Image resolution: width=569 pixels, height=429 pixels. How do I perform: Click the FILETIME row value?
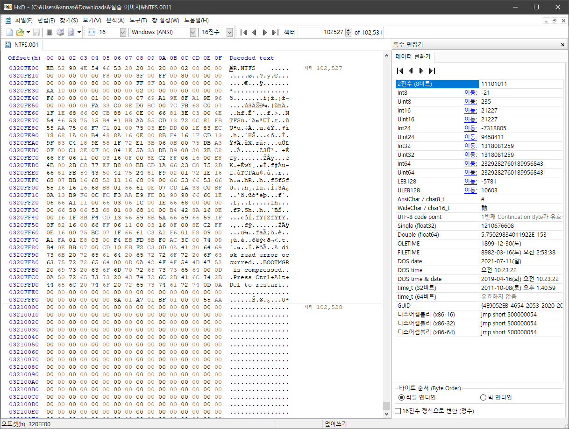pyautogui.click(x=521, y=253)
